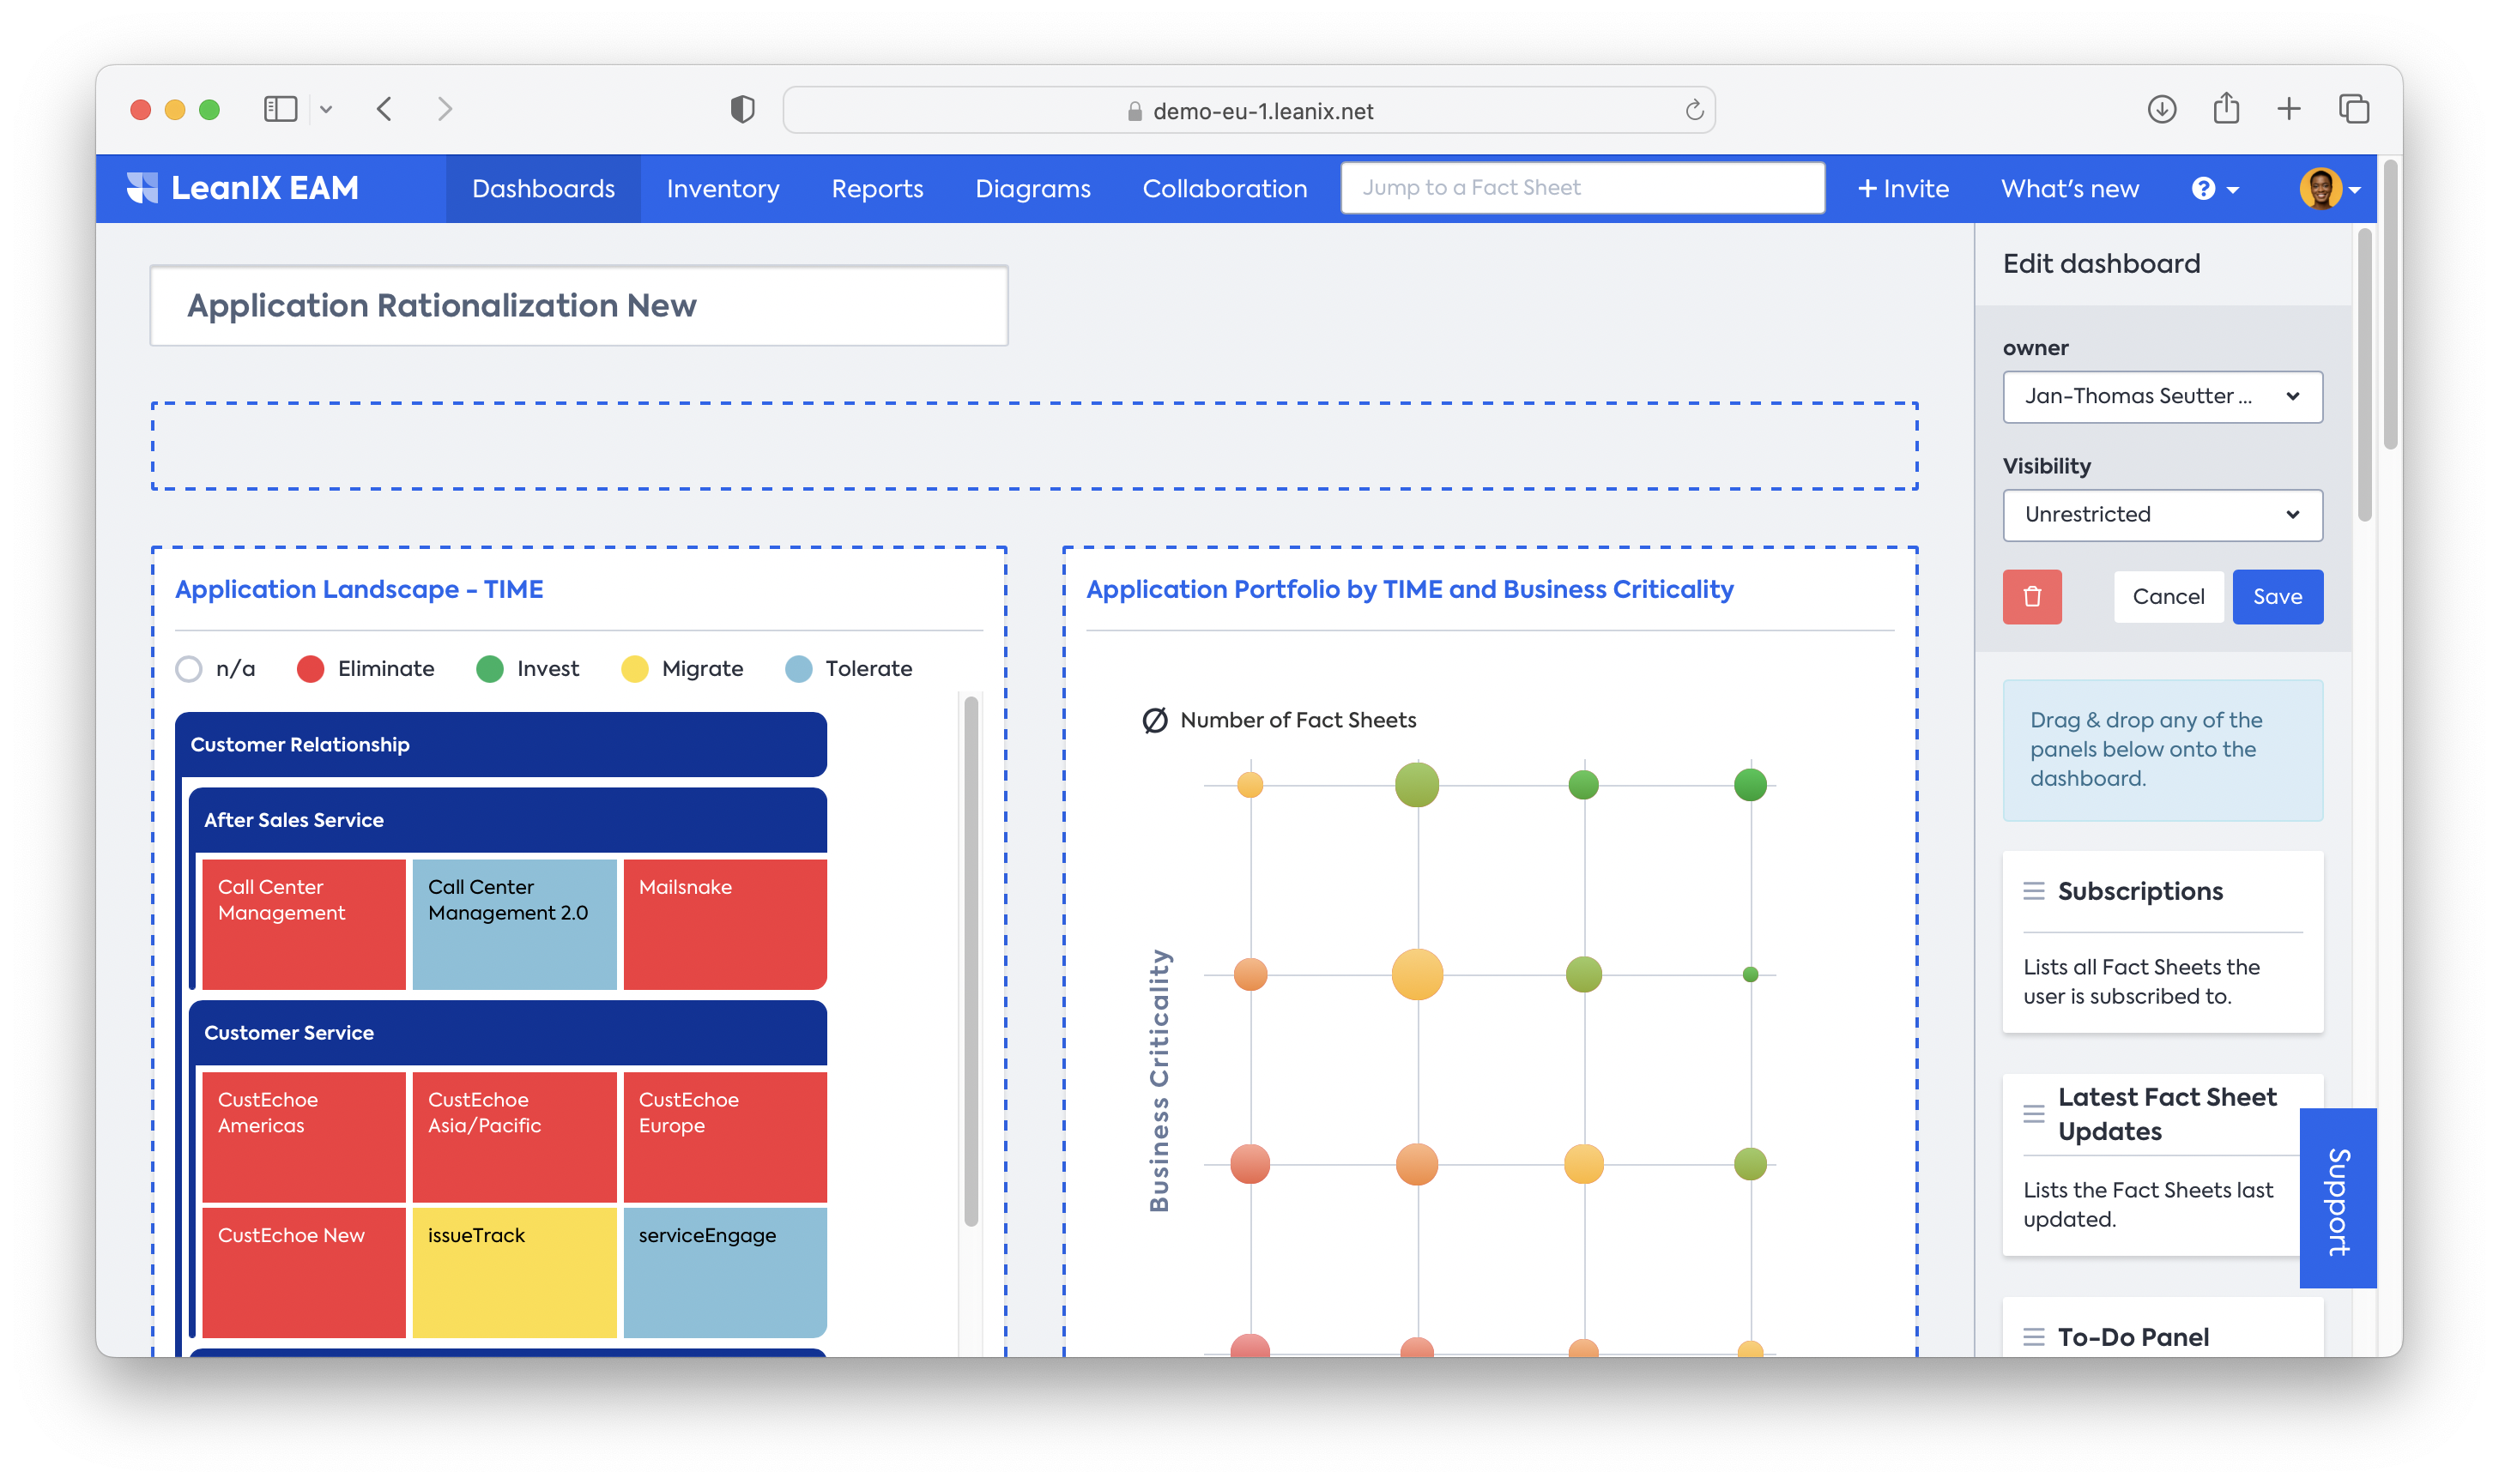Click the user avatar profile icon
The image size is (2499, 1484).
click(x=2319, y=189)
